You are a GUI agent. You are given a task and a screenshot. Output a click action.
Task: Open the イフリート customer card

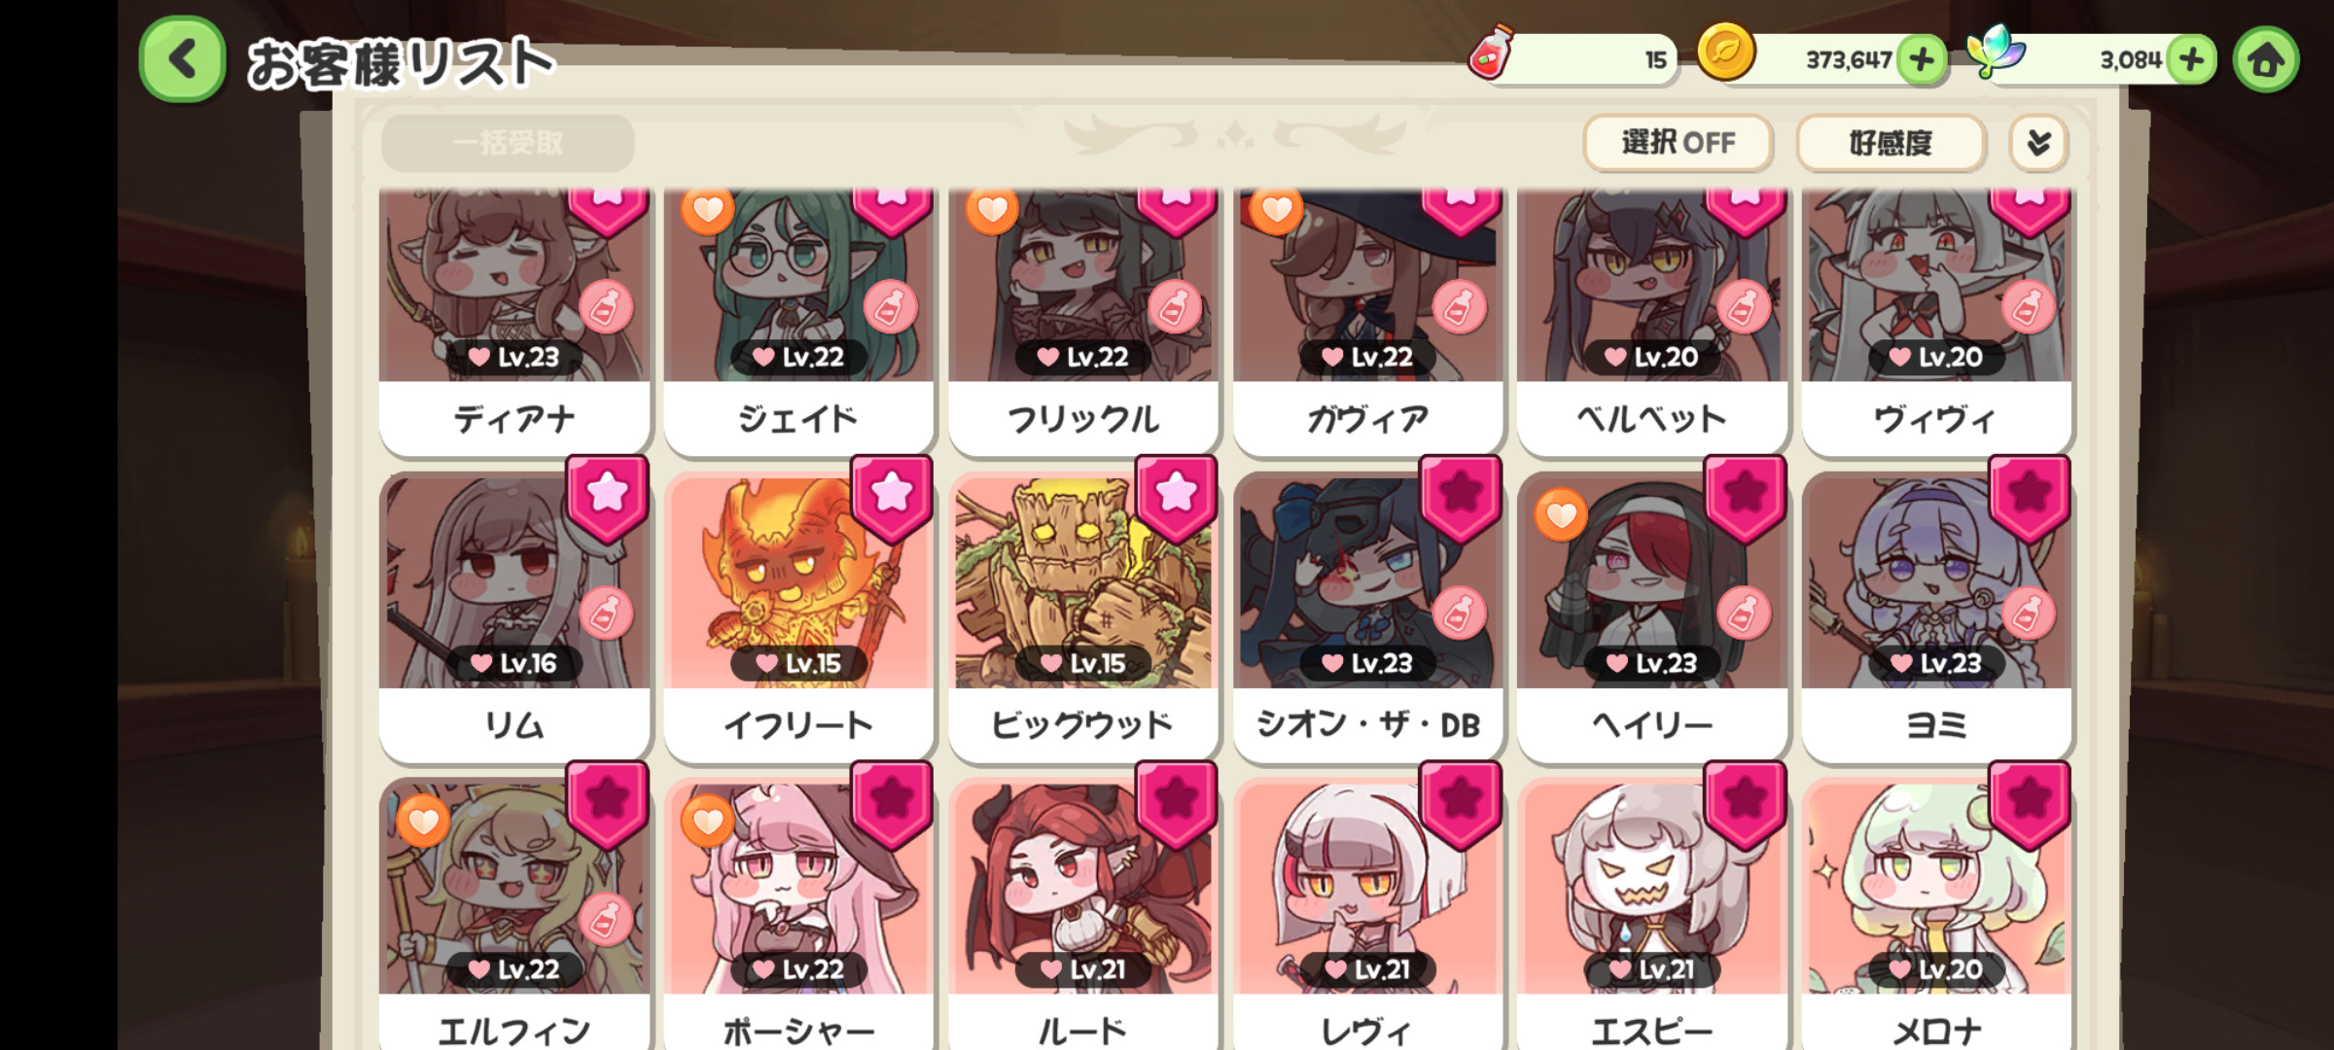(798, 614)
